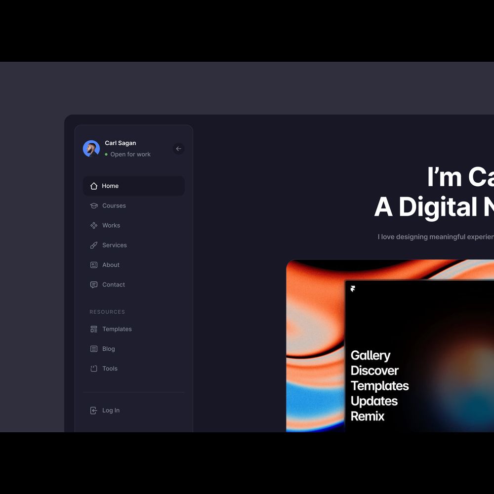
Task: Click the Works diamond-grid icon
Action: coord(94,225)
